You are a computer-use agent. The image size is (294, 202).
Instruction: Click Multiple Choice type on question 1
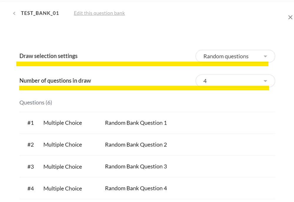[63, 123]
